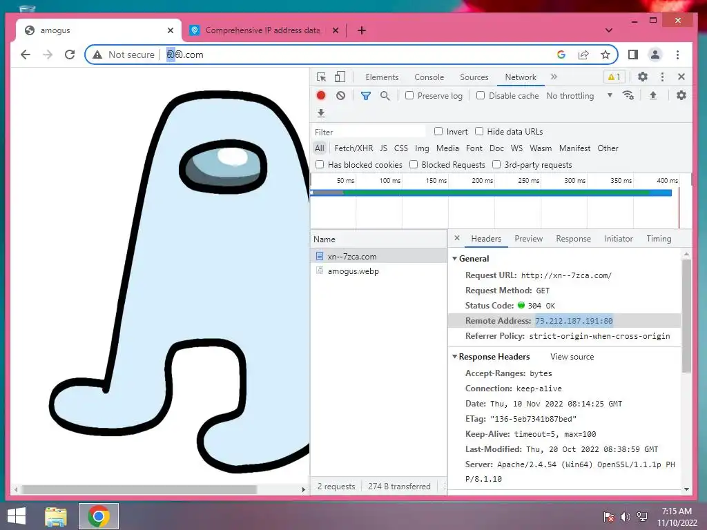The image size is (707, 530).
Task: Filter requests by Fetch/XHR
Action: point(353,148)
